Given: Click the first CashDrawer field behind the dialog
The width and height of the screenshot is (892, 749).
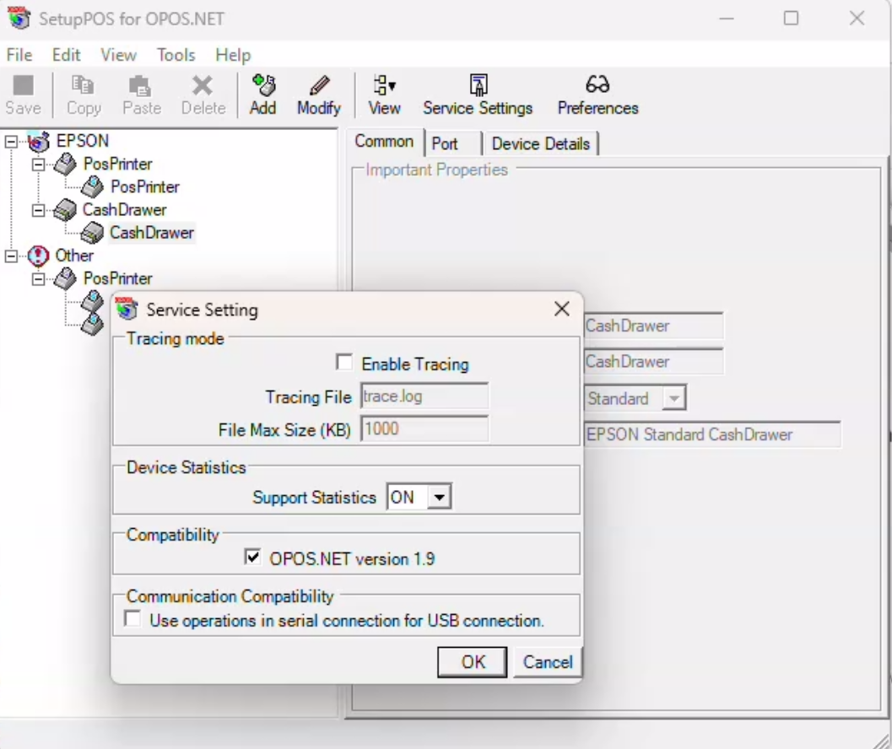Looking at the screenshot, I should coord(654,326).
